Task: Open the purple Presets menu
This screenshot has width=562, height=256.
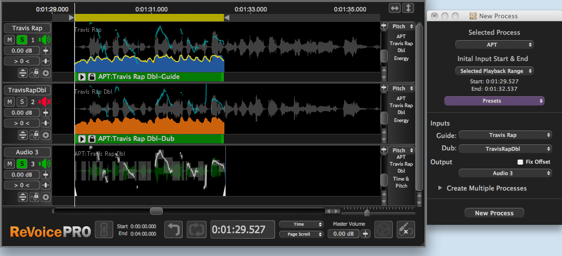Action: click(x=494, y=101)
